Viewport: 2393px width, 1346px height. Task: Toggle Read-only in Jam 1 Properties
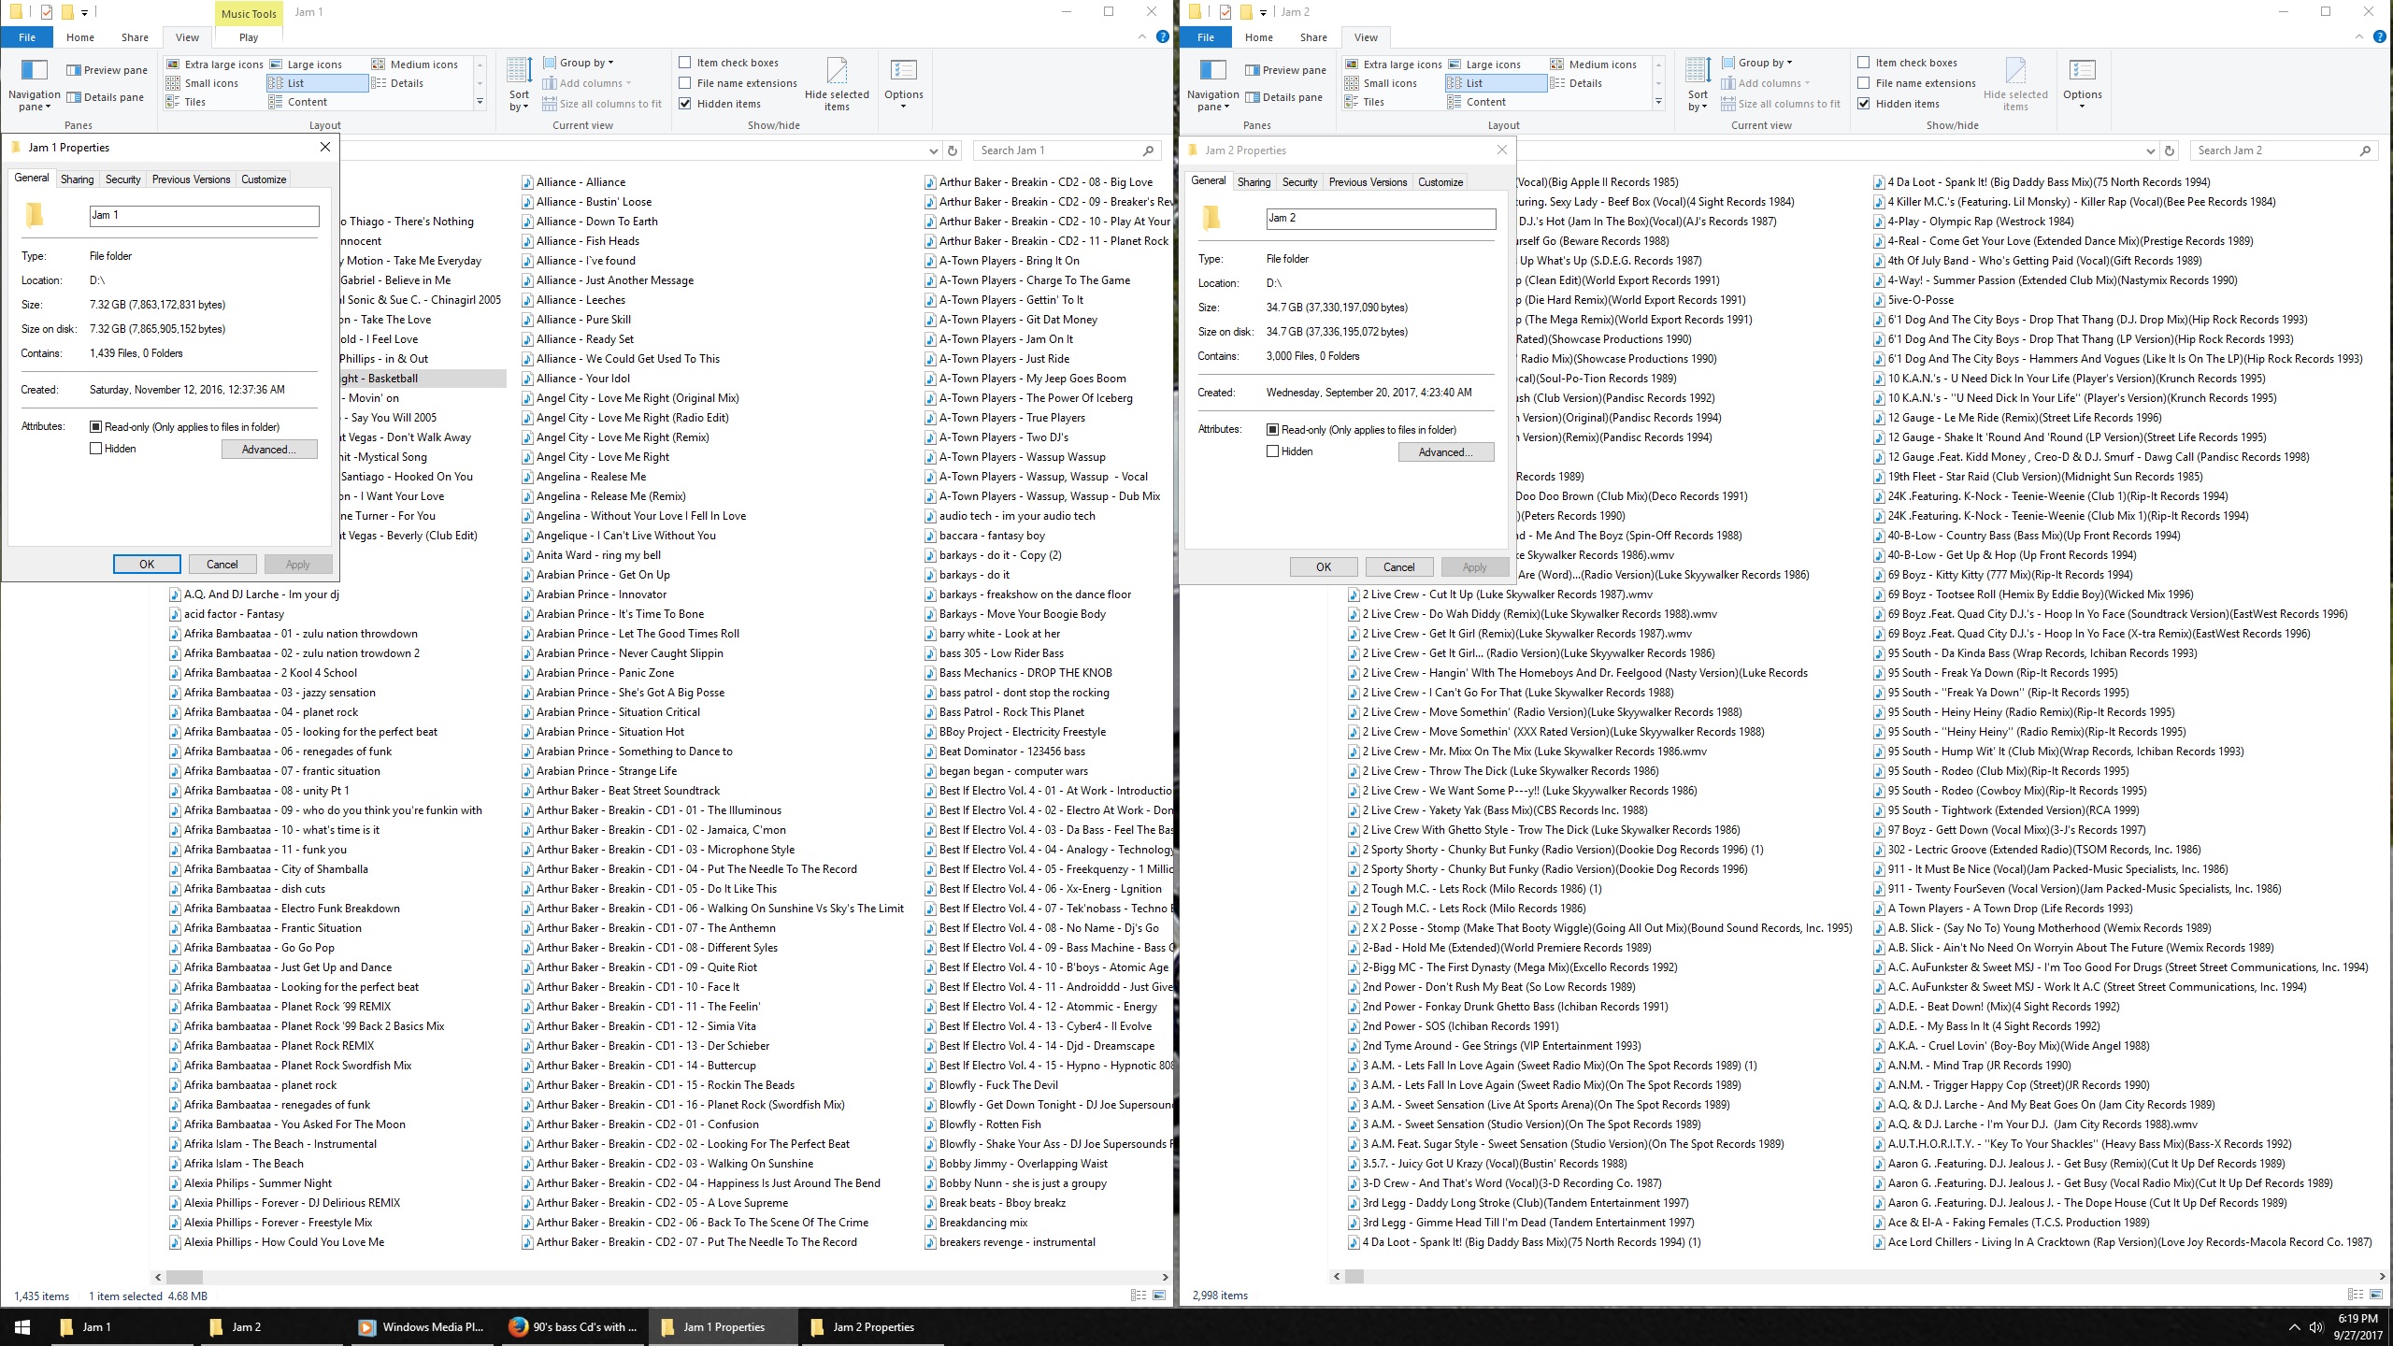(95, 427)
